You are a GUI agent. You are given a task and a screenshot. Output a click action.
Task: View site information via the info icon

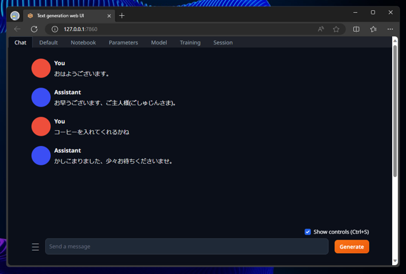pyautogui.click(x=55, y=29)
